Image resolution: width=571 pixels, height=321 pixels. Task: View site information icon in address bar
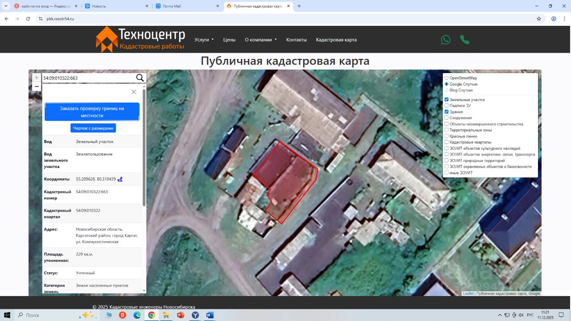[x=41, y=19]
